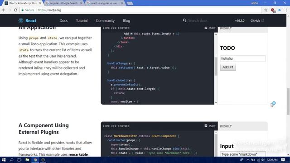Click the 'A Component Using External Plugins' heading
Image resolution: width=290 pixels, height=163 pixels.
[x=43, y=129]
